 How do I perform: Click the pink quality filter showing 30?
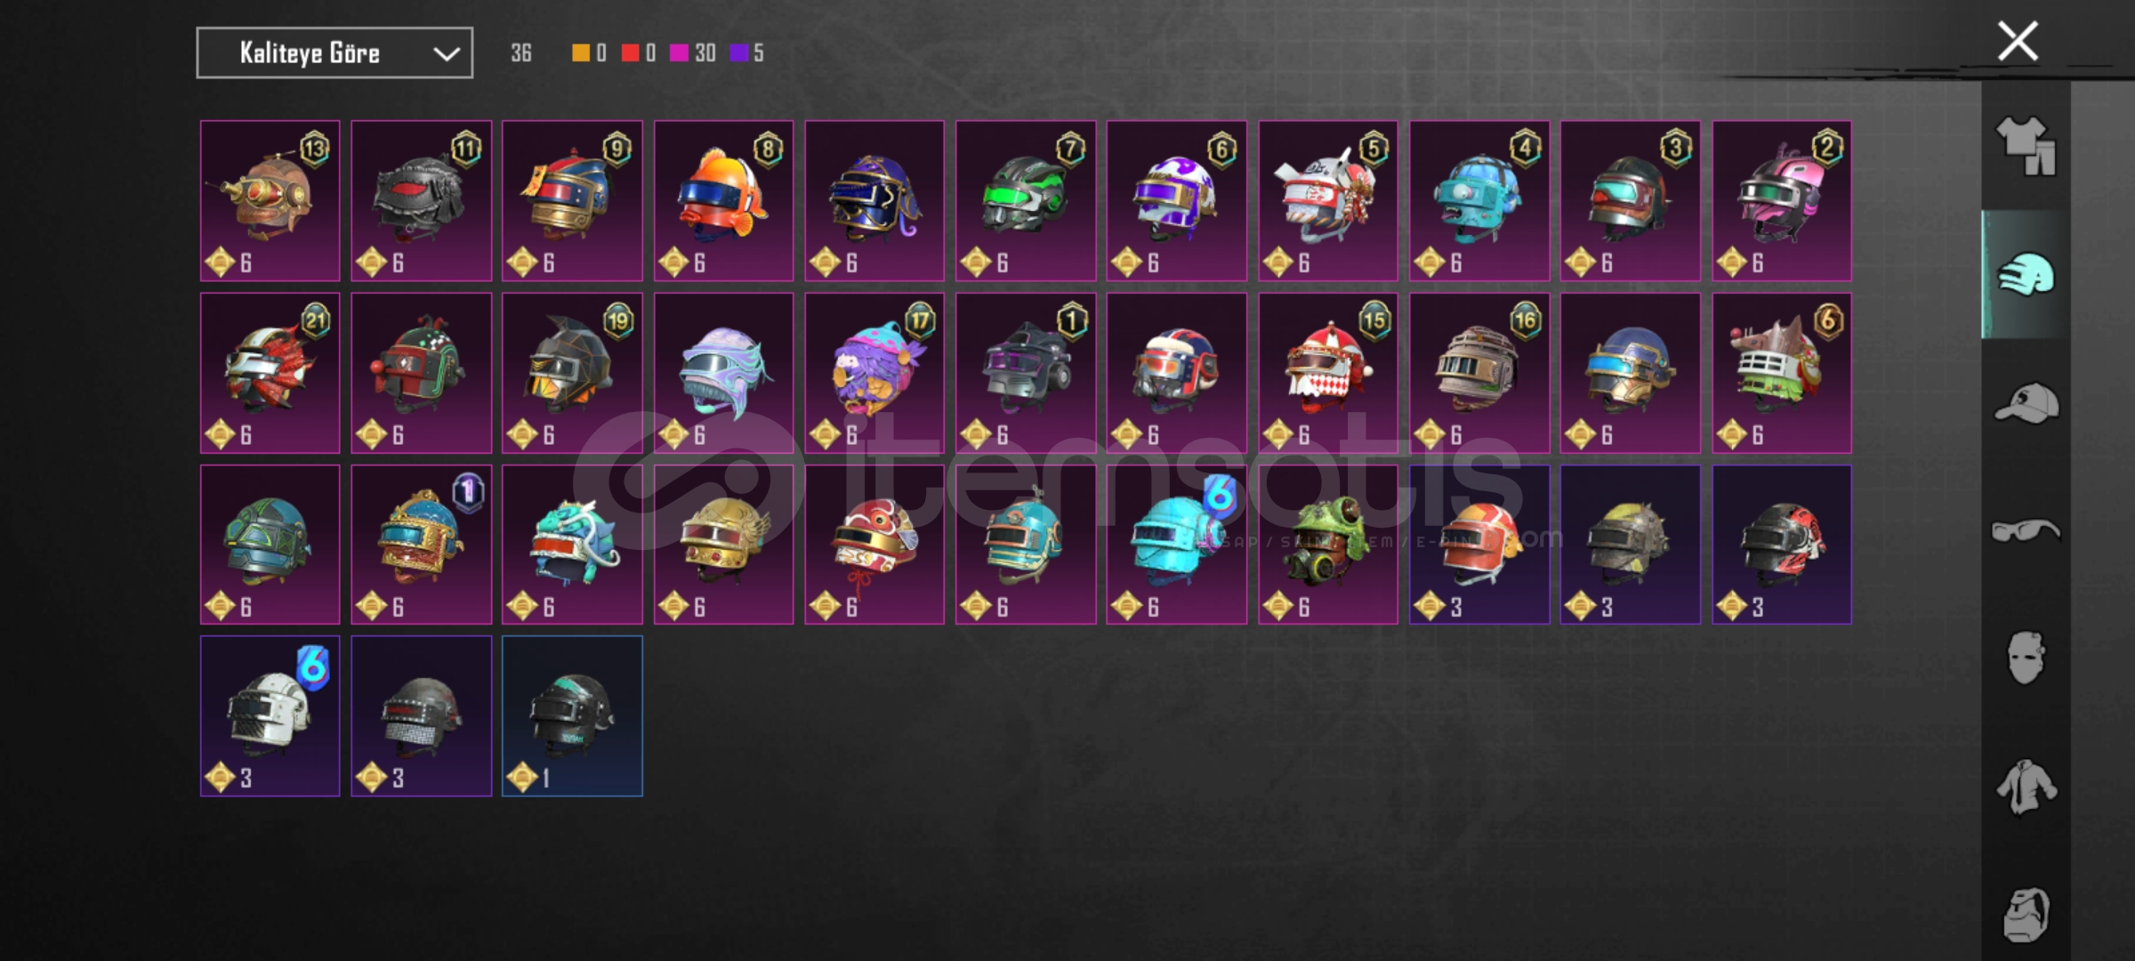[x=692, y=53]
